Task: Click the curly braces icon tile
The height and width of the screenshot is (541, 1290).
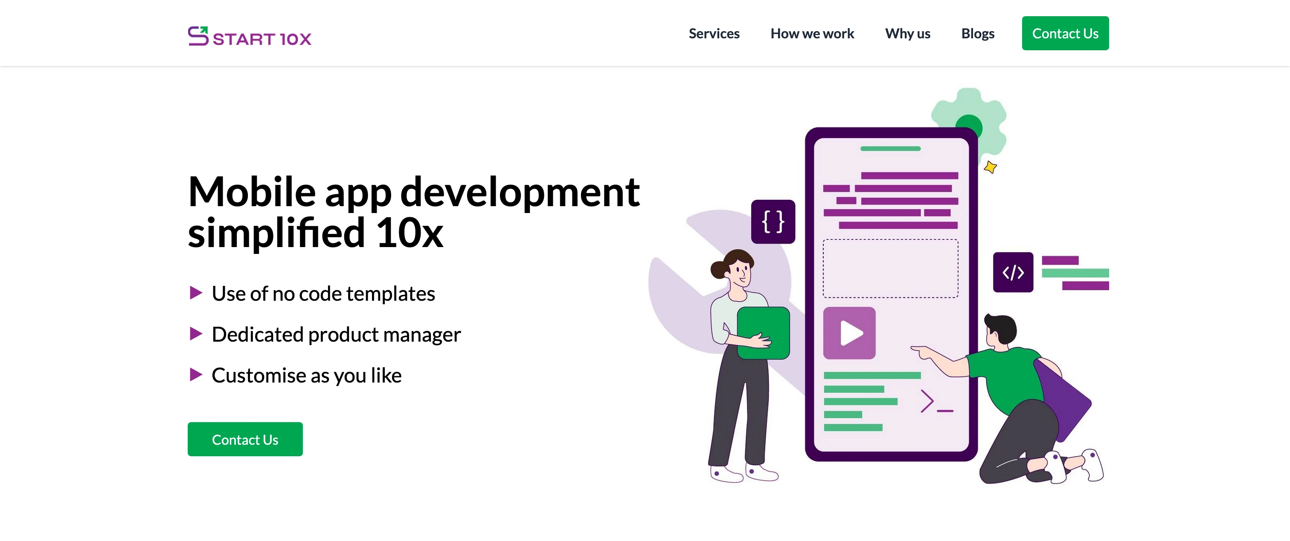Action: coord(773,222)
